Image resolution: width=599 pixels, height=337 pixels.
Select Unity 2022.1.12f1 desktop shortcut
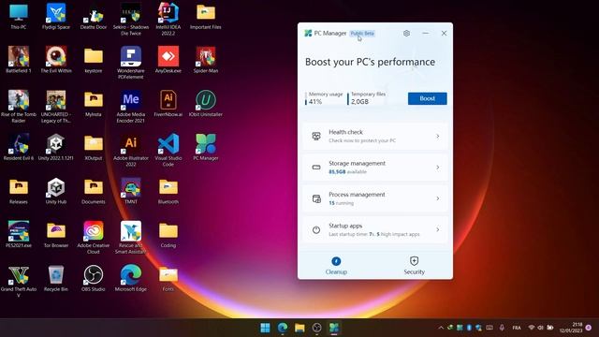[56, 147]
